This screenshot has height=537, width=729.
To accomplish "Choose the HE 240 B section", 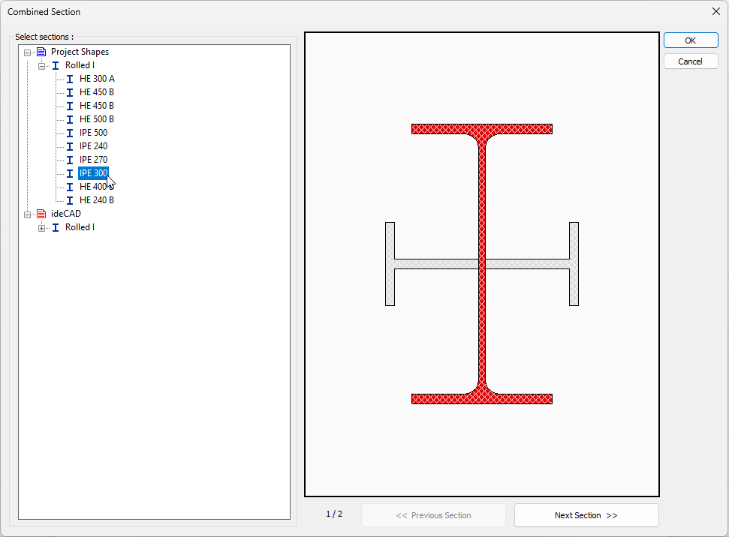I will [x=96, y=200].
